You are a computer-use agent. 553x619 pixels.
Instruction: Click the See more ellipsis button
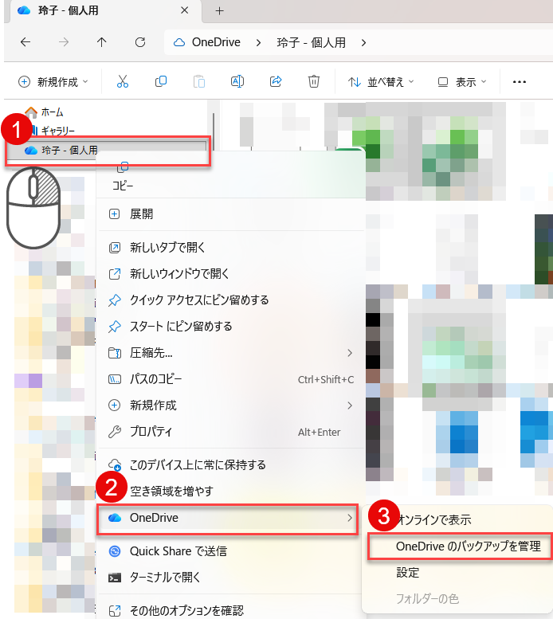[x=520, y=81]
